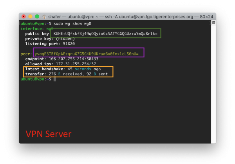Maximize the terminal with green button
The height and width of the screenshot is (164, 235).
[x=37, y=16]
